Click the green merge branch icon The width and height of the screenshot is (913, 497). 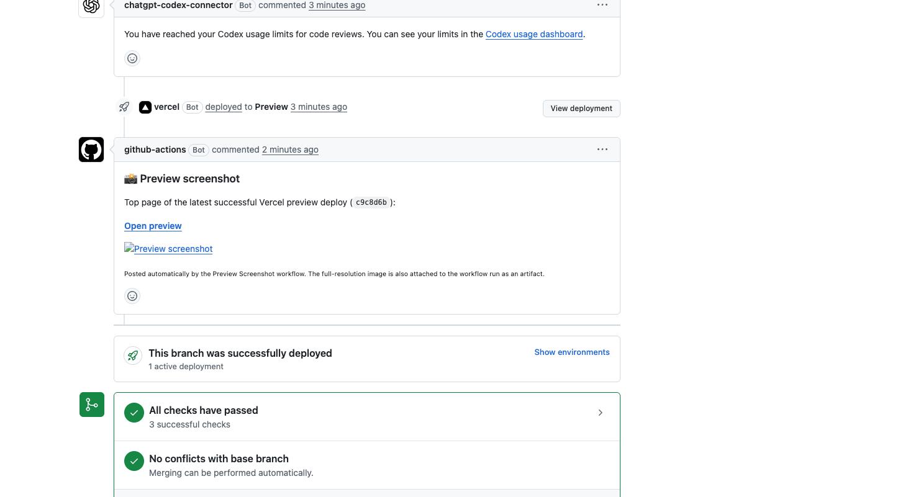(x=92, y=405)
